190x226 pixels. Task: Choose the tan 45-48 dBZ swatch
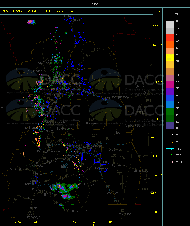pyautogui.click(x=170, y=71)
